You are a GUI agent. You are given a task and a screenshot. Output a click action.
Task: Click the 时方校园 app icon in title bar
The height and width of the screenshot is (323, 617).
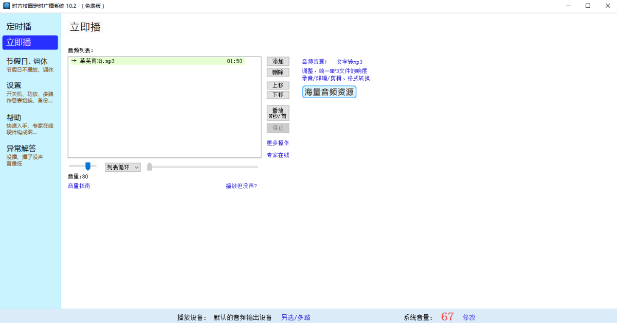(6, 6)
